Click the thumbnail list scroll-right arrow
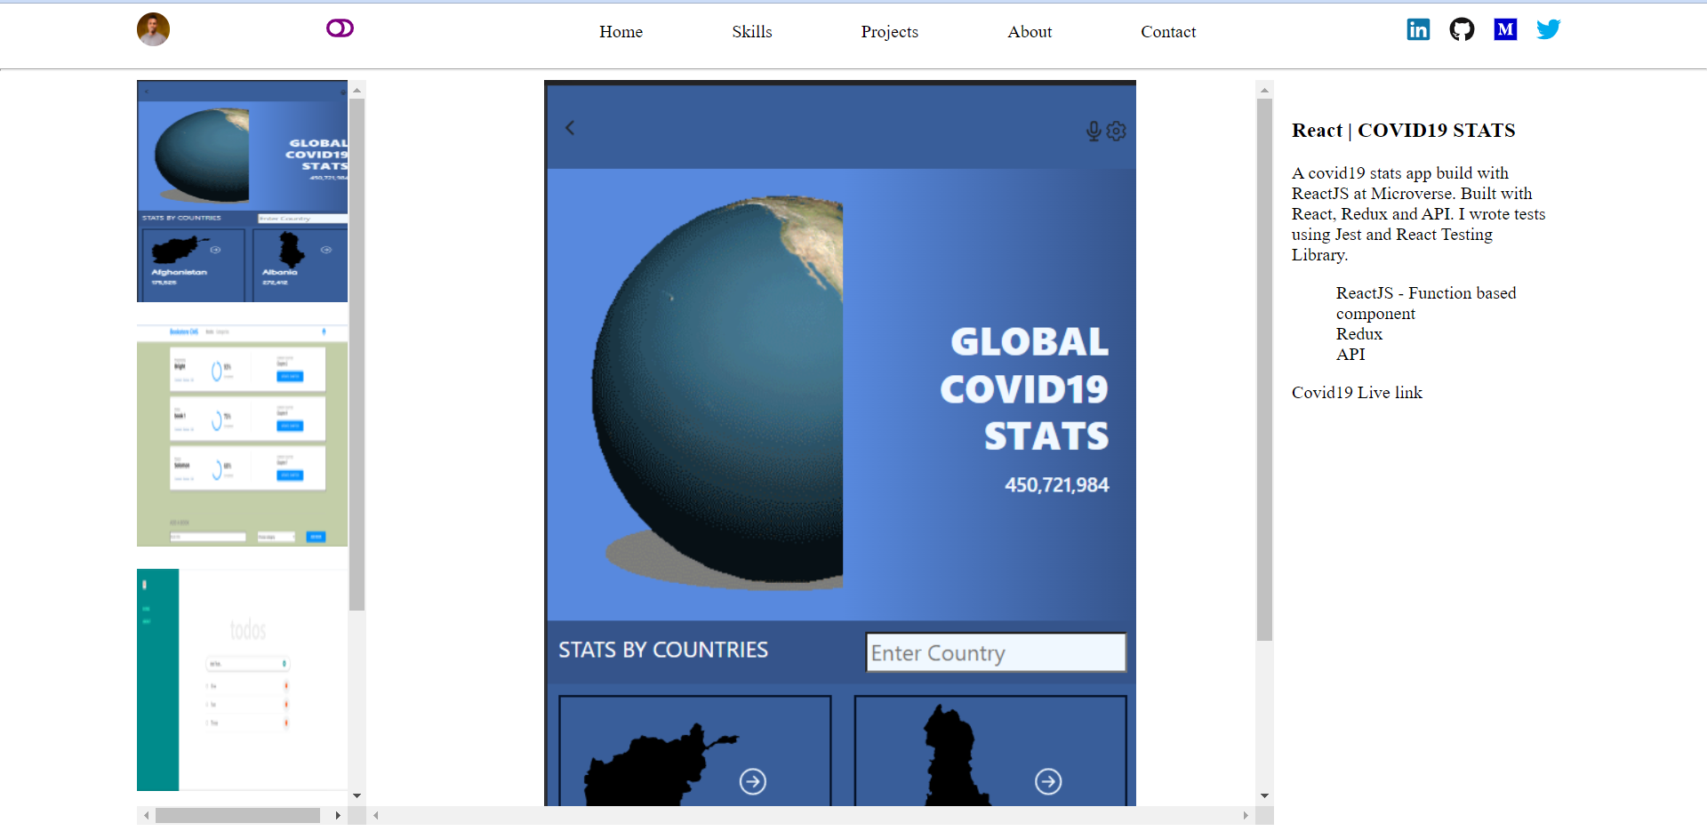Image resolution: width=1707 pixels, height=831 pixels. click(338, 815)
